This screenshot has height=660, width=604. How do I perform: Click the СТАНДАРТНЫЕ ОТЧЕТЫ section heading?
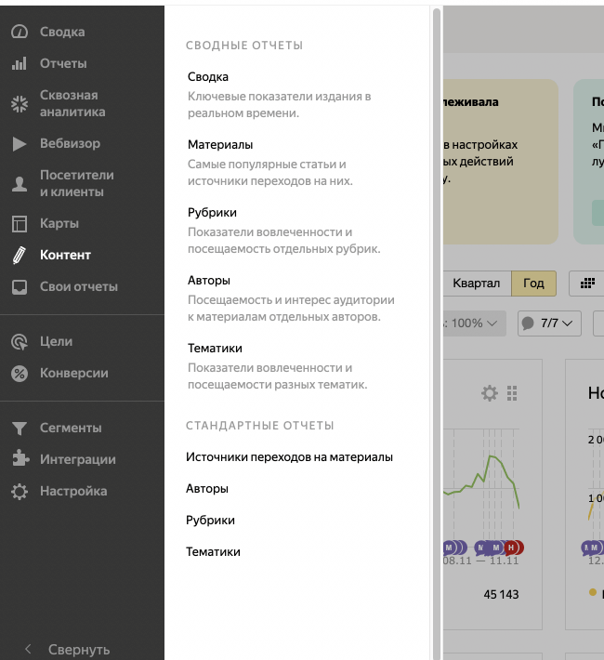pos(260,426)
